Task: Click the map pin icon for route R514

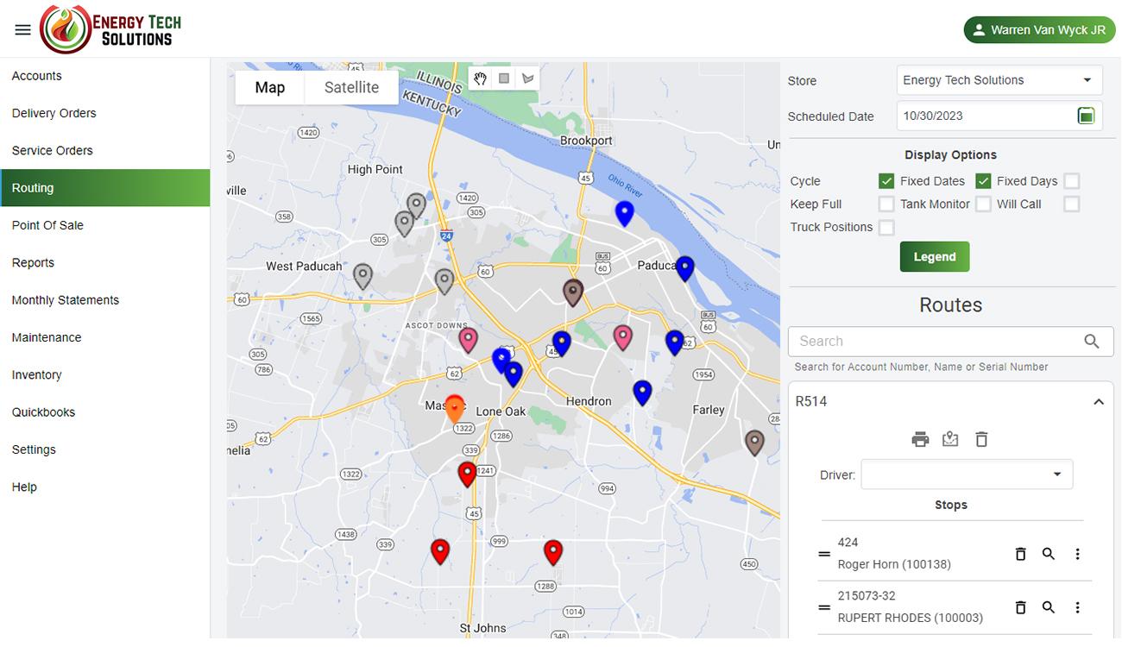Action: click(x=950, y=439)
